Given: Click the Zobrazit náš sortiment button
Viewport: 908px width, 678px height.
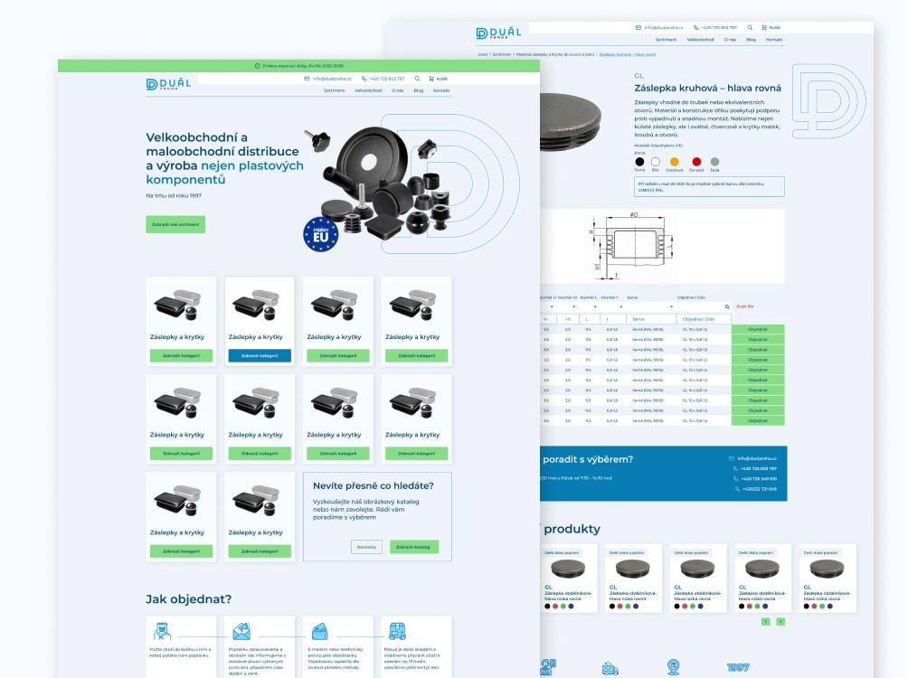Looking at the screenshot, I should coord(175,224).
